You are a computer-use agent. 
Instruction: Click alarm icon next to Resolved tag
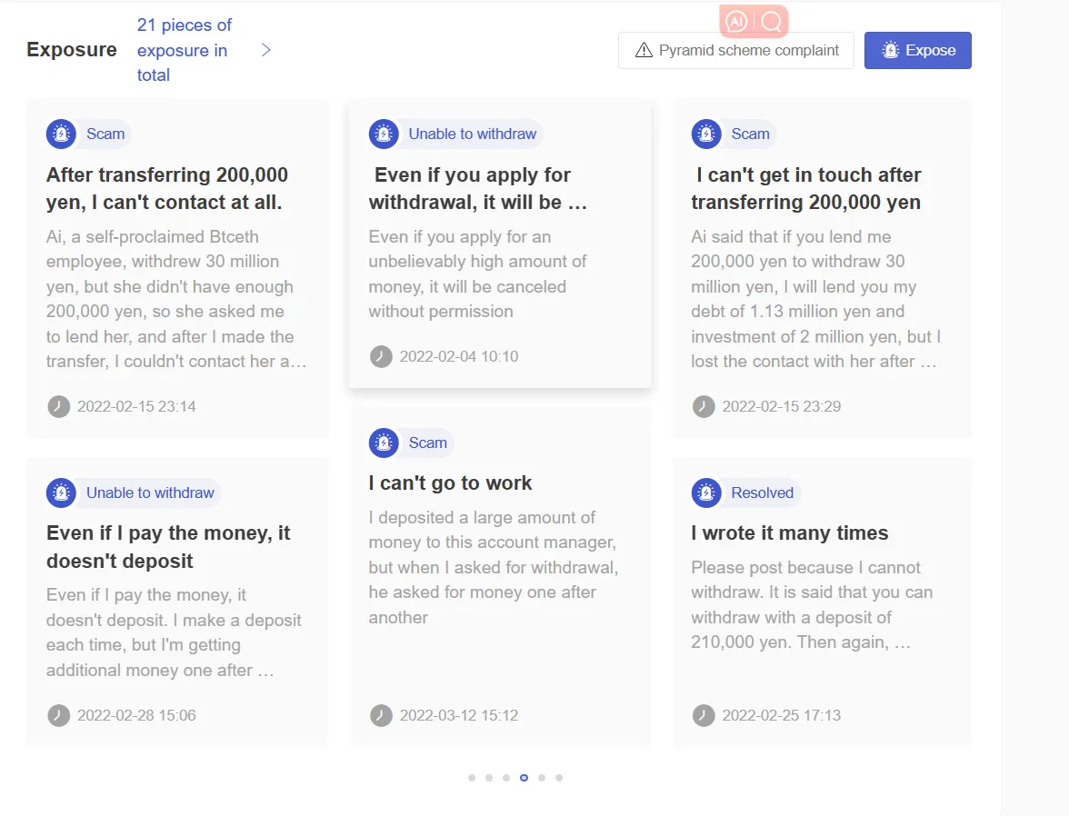pos(706,493)
